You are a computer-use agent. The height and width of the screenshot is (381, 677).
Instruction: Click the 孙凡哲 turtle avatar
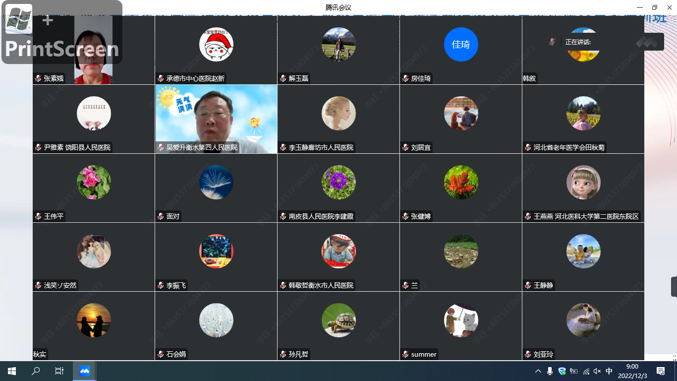click(x=338, y=320)
